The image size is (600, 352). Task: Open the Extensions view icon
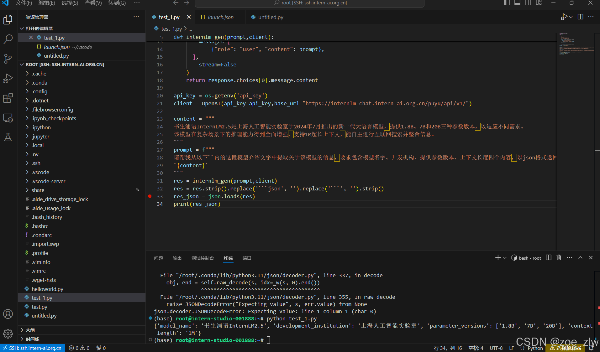tap(8, 98)
